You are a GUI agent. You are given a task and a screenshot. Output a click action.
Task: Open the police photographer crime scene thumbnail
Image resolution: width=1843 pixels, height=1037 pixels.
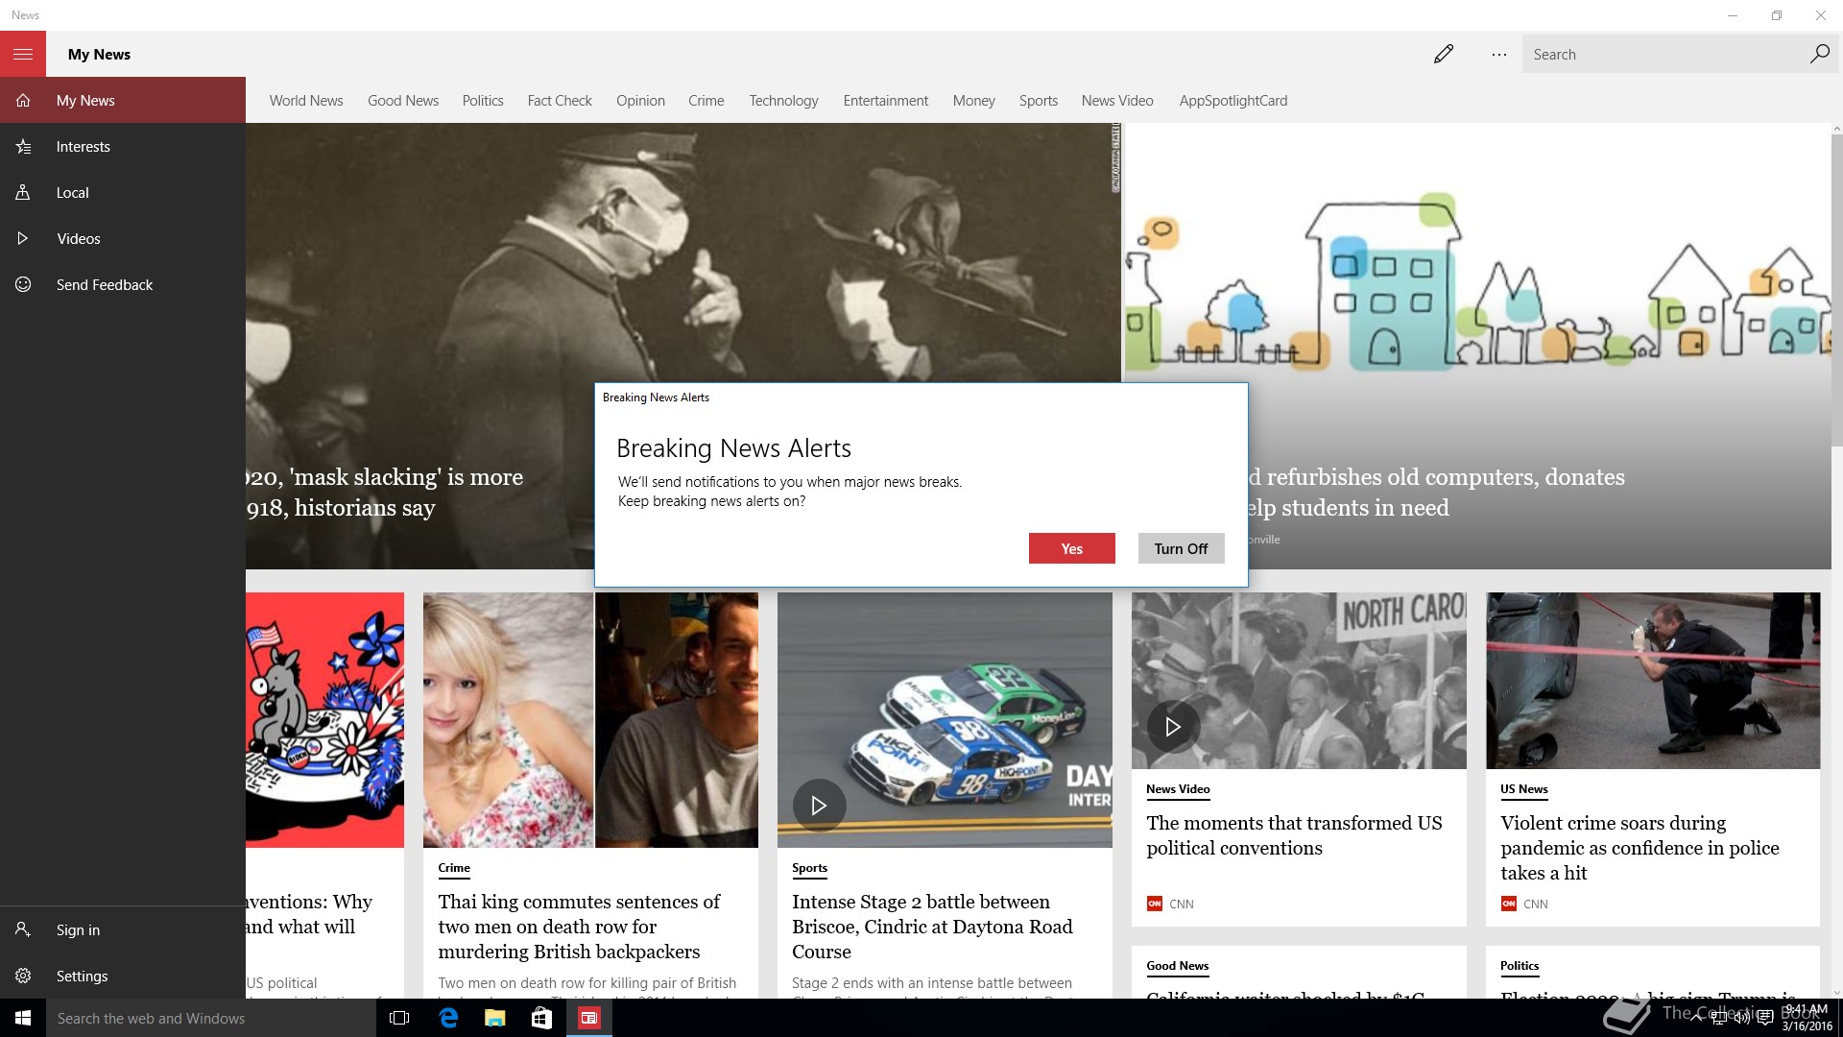1653,681
